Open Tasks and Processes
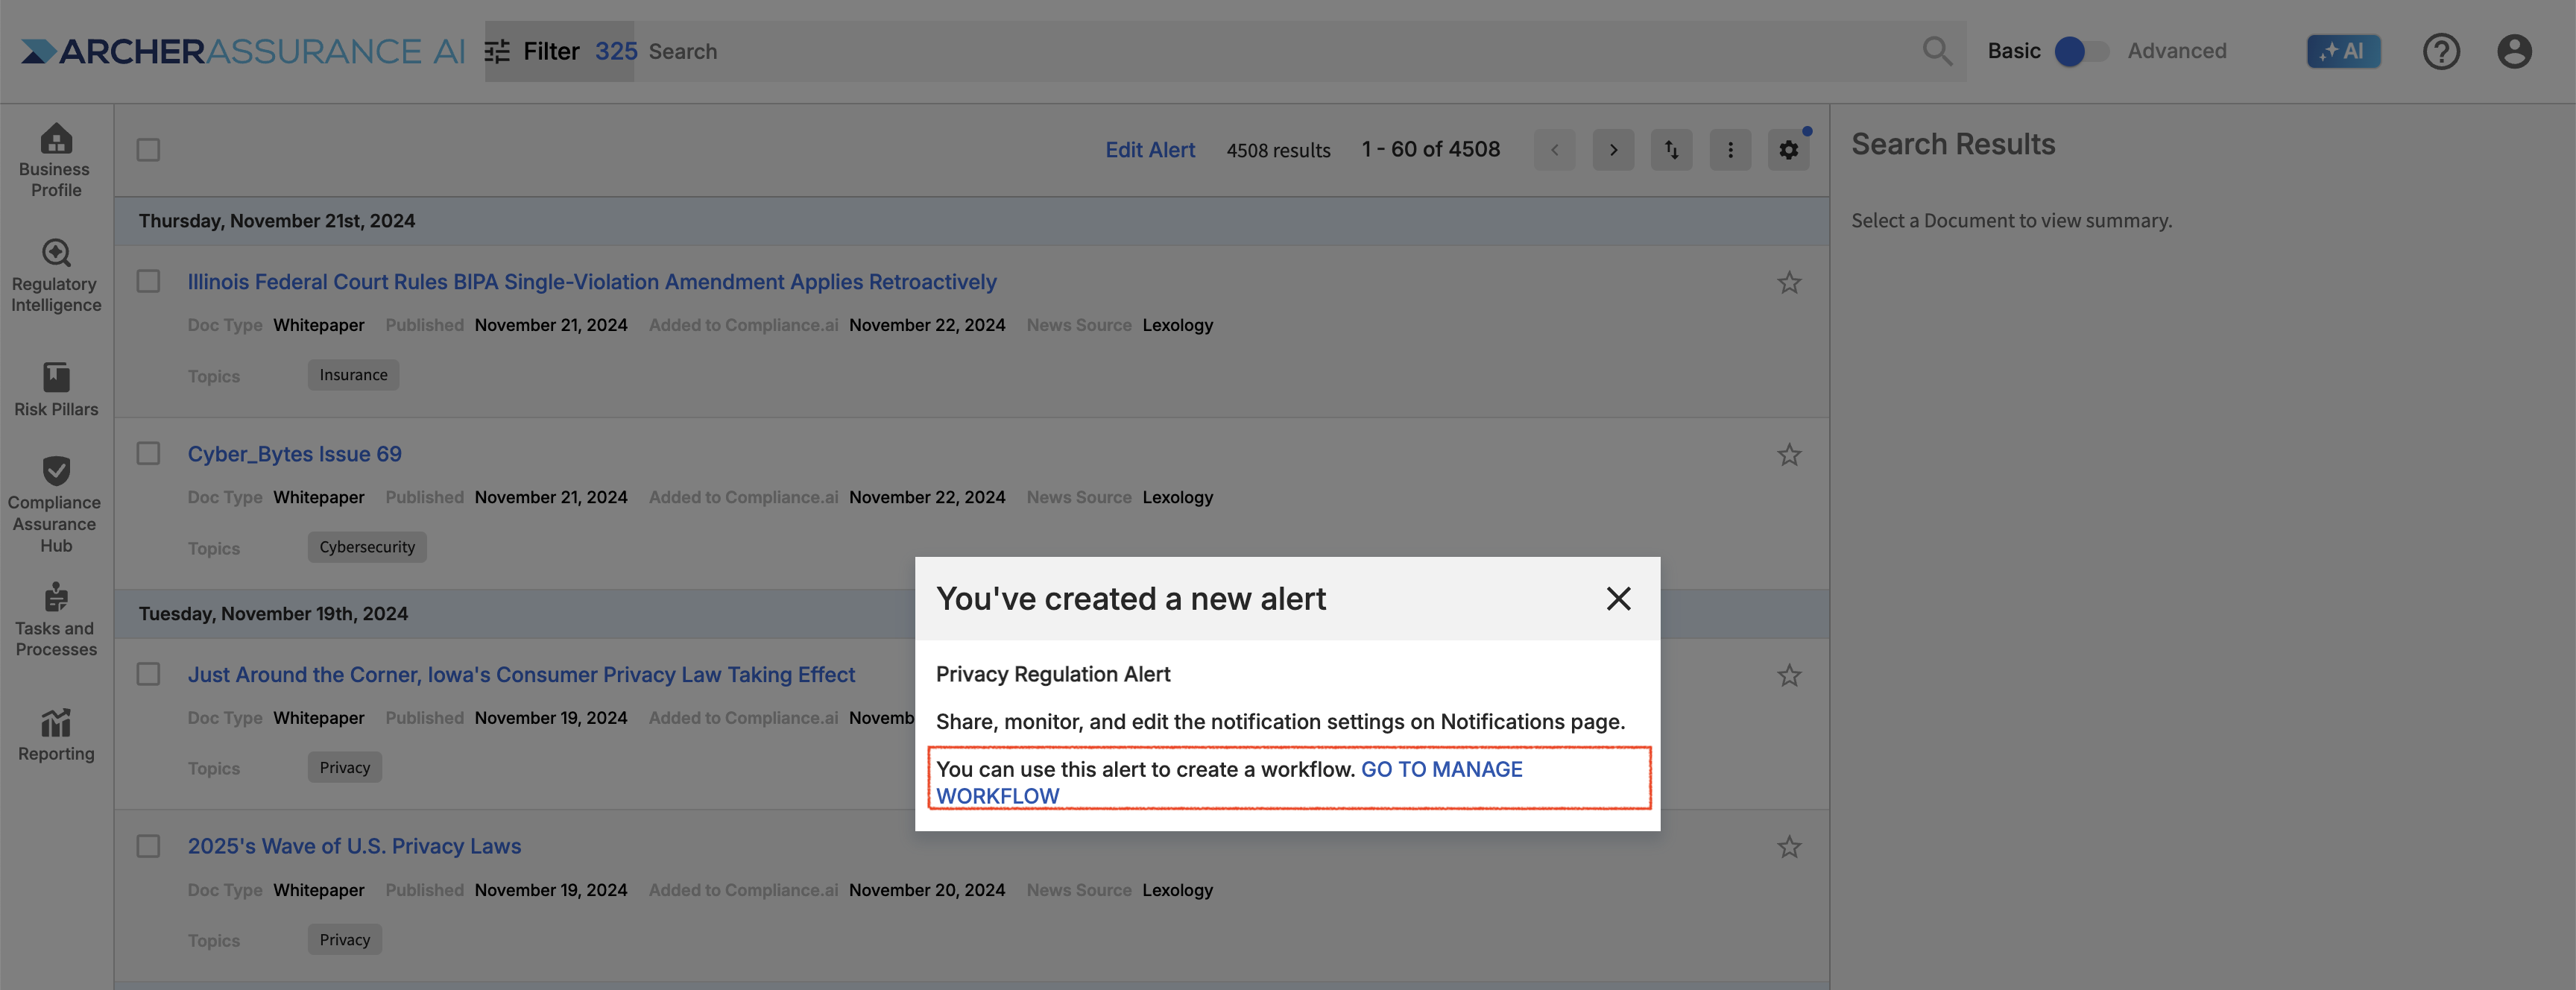Screen dimensions: 2576x990 click(x=56, y=620)
